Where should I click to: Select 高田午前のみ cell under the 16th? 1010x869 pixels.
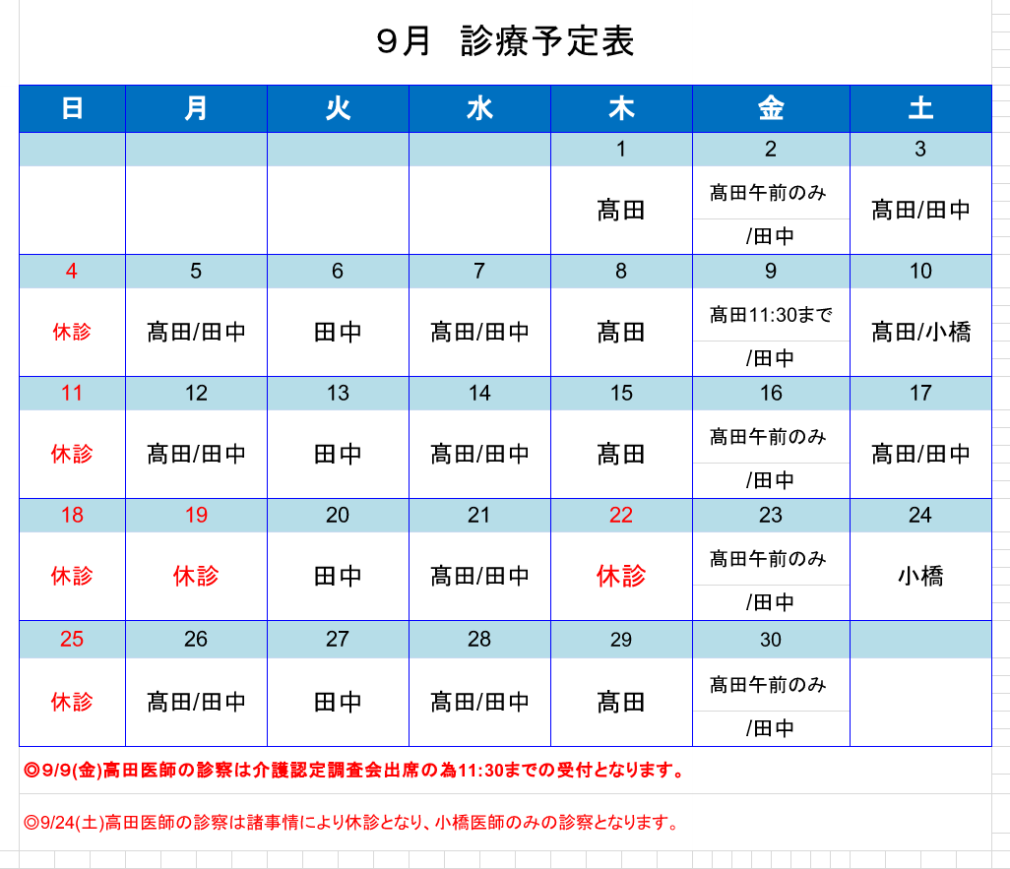tap(771, 437)
